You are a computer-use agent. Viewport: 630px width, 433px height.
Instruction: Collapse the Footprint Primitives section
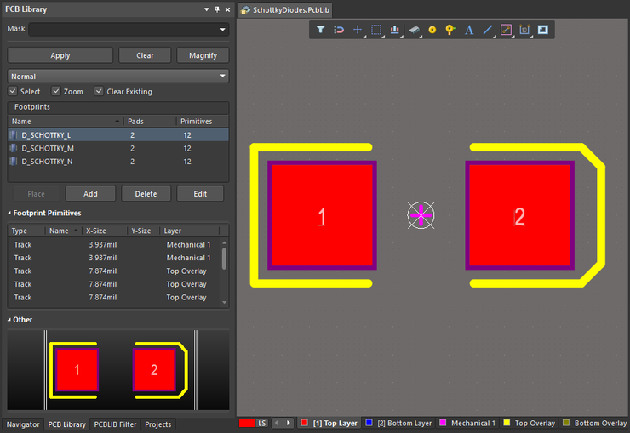(9, 213)
